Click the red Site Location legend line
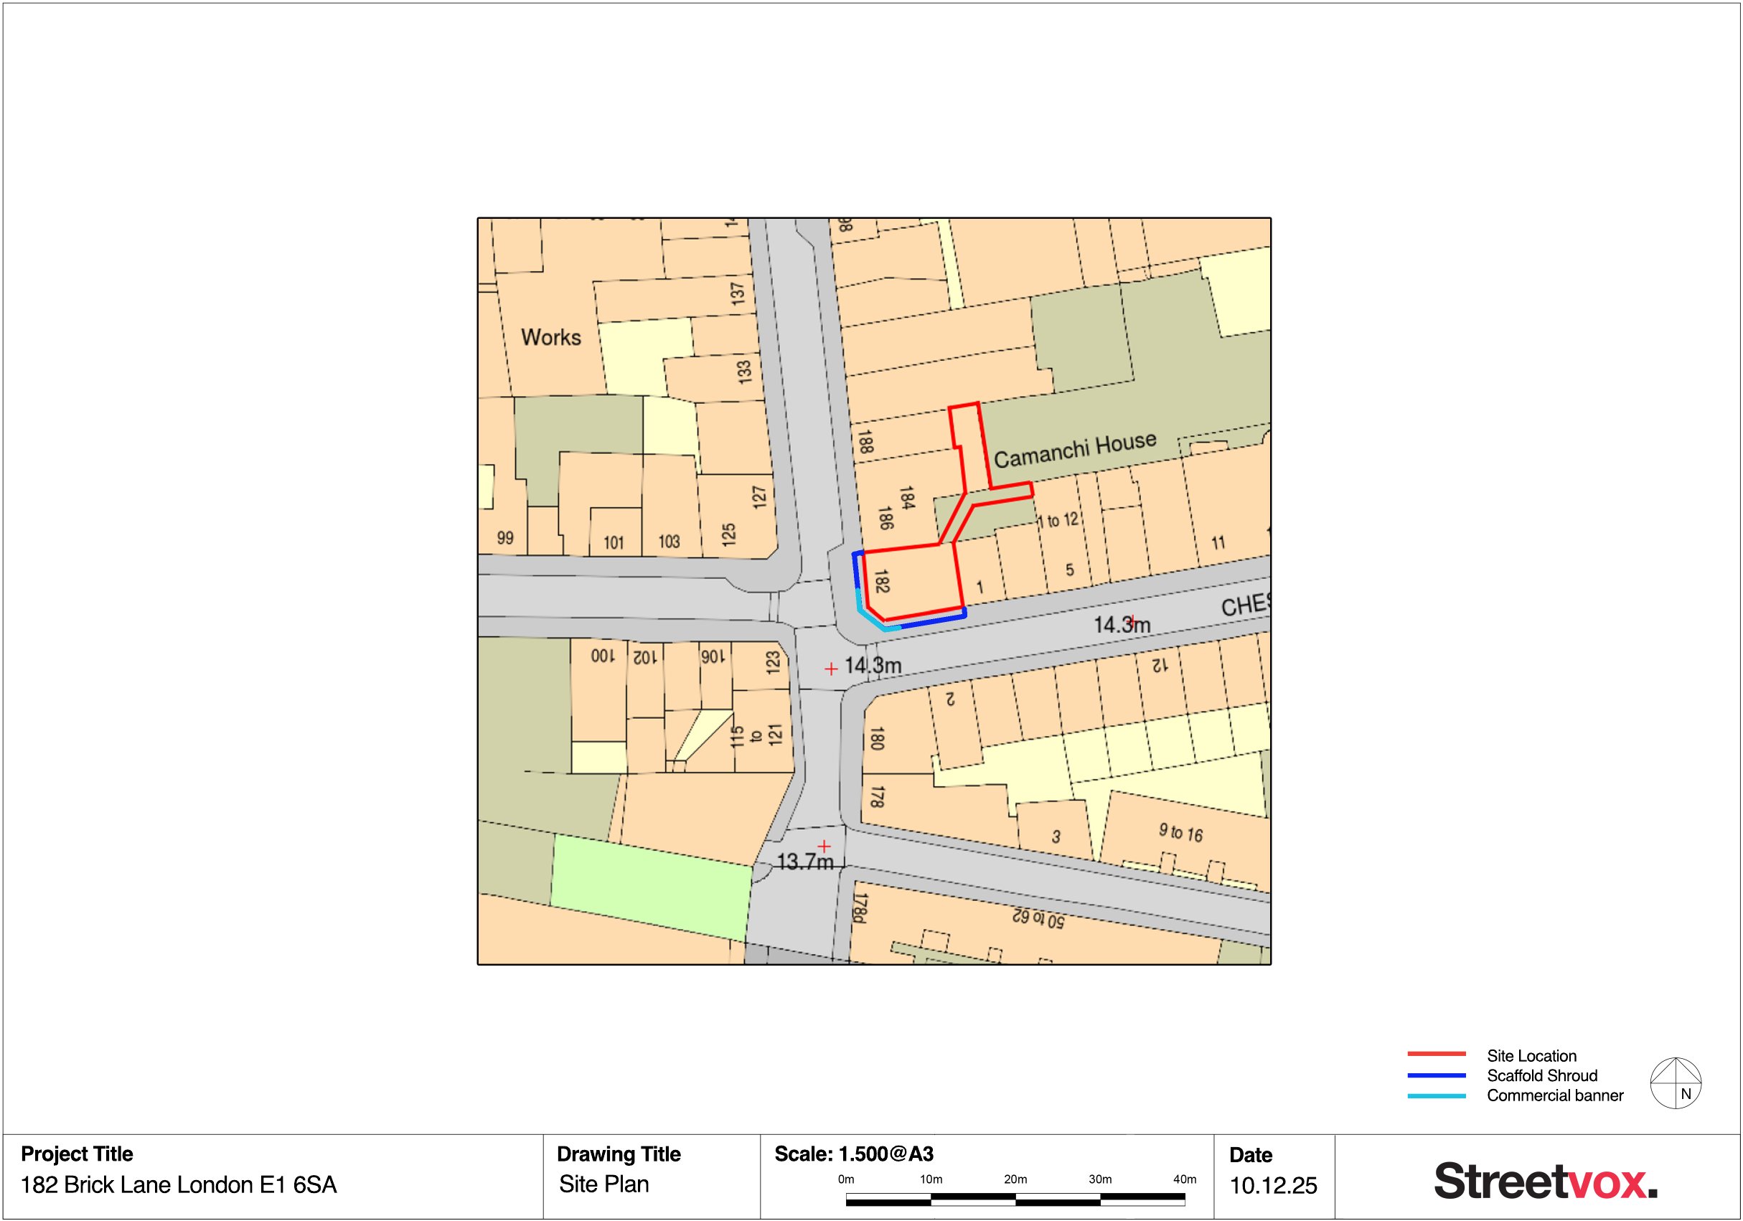Viewport: 1743px width, 1221px height. (x=1437, y=1054)
